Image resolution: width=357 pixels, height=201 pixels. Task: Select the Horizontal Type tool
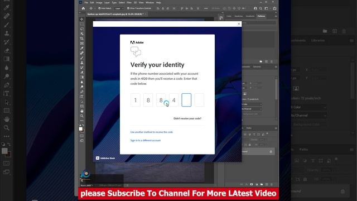82,97
